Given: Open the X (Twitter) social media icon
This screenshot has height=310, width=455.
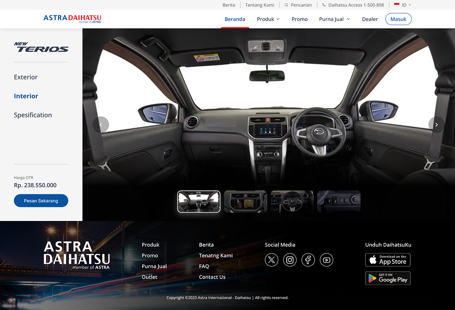Looking at the screenshot, I should [271, 260].
